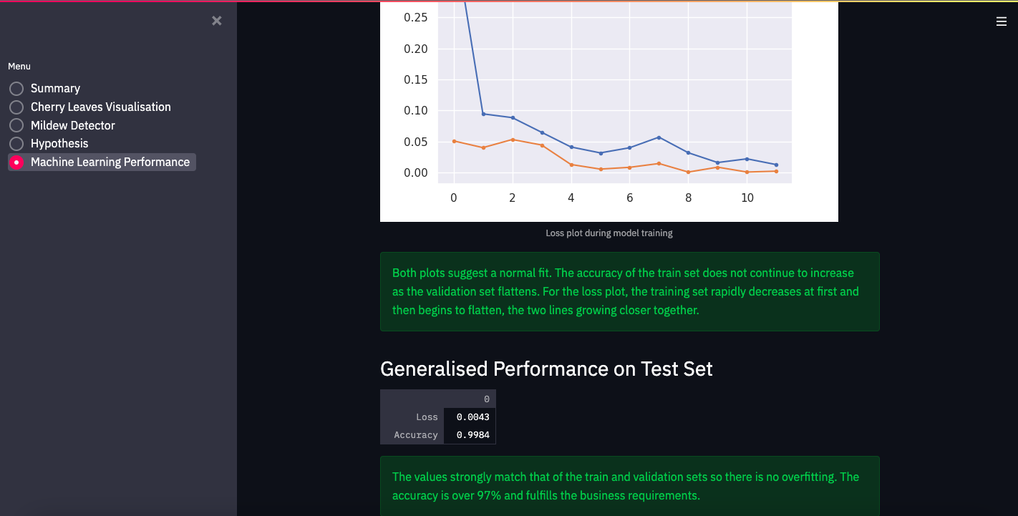The width and height of the screenshot is (1018, 516).
Task: Select Cherry Leaves Visualisation
Action: [x=100, y=107]
